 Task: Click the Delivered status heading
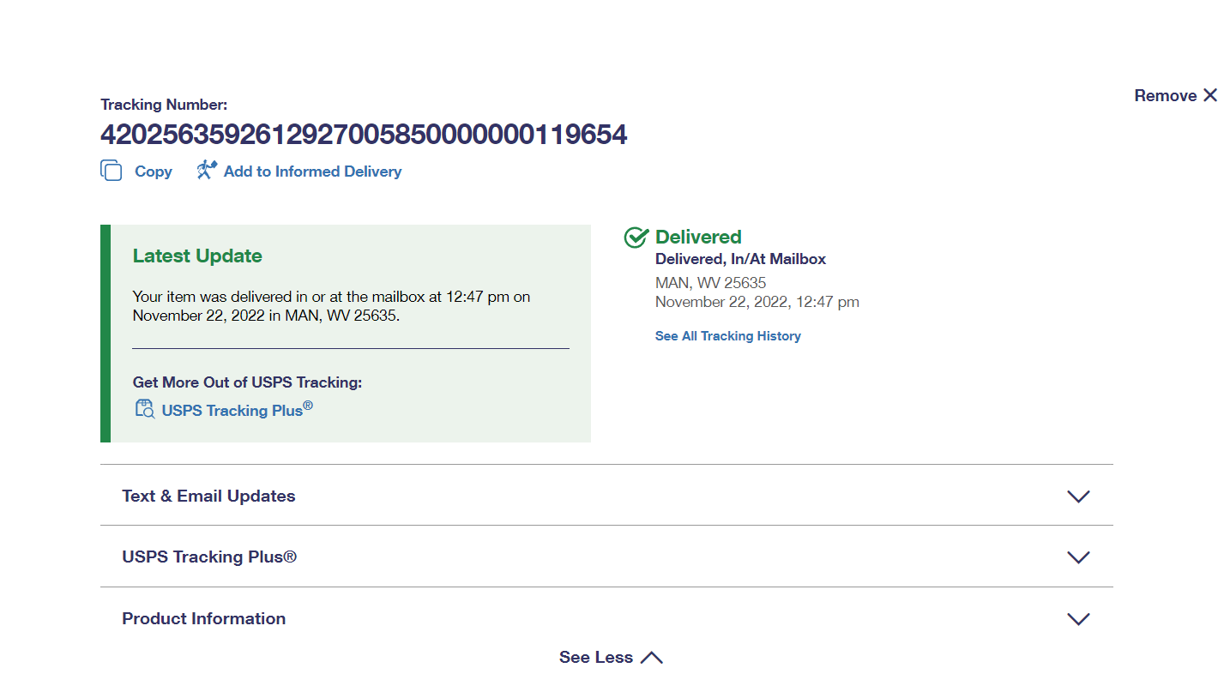click(698, 237)
